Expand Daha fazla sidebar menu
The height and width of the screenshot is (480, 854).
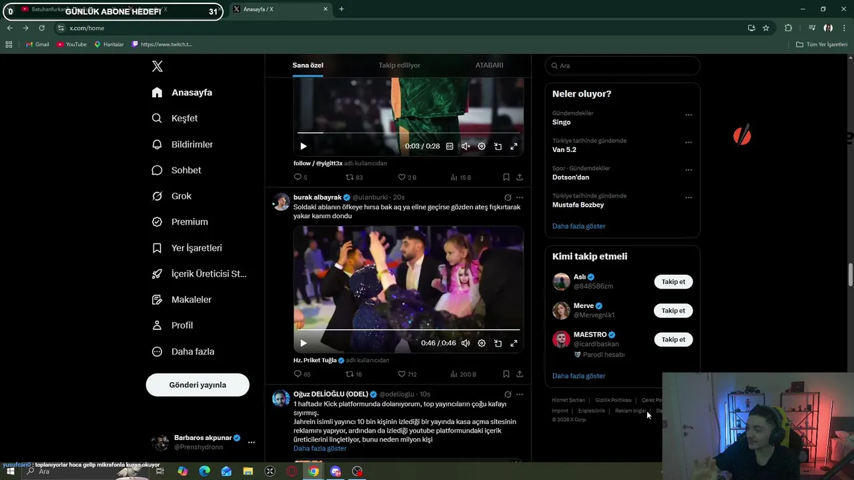(x=183, y=351)
